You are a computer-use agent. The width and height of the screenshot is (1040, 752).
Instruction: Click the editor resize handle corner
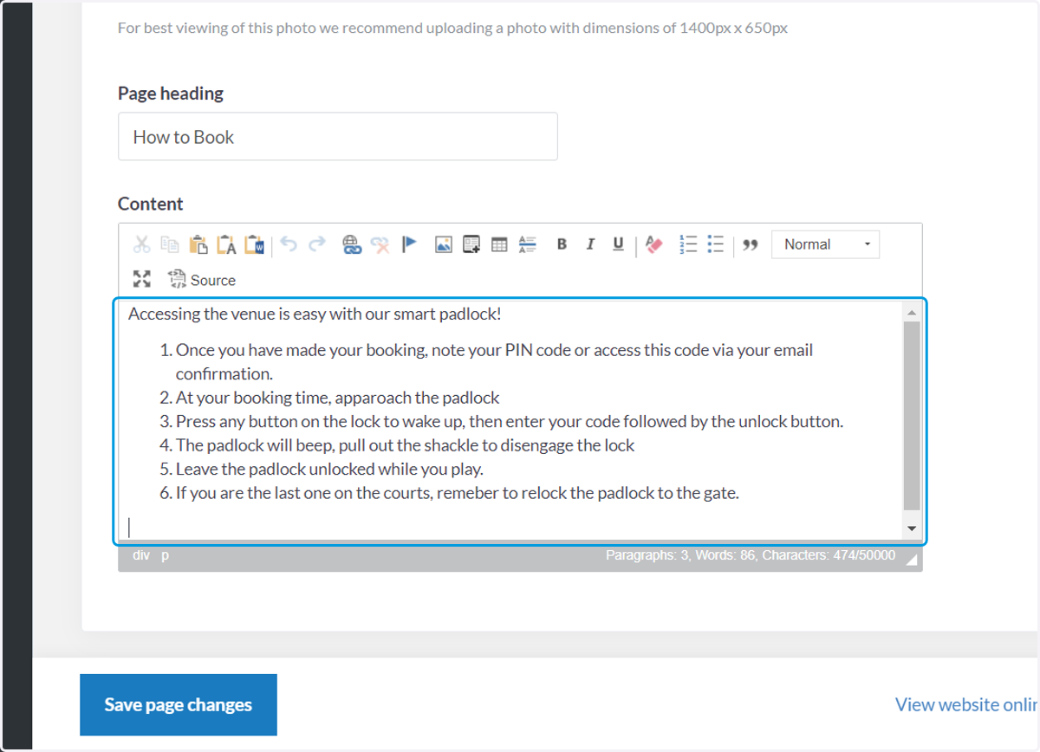click(x=911, y=561)
